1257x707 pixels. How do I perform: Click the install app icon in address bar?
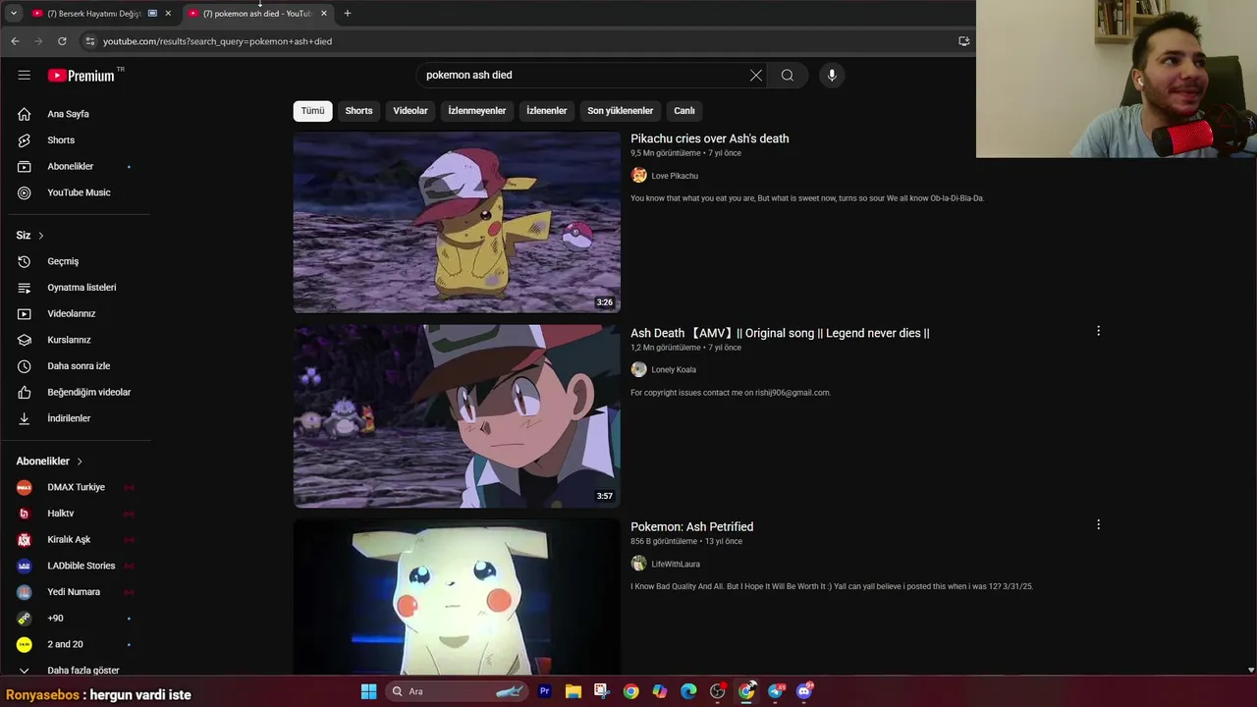coord(963,41)
